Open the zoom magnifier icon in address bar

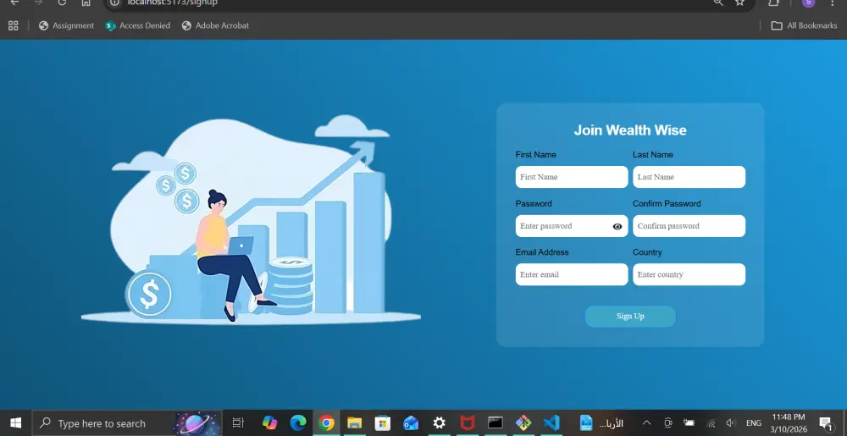pyautogui.click(x=718, y=3)
